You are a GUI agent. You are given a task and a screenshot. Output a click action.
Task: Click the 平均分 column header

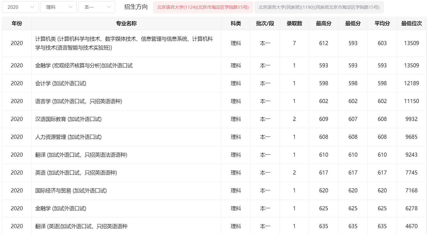tap(382, 23)
